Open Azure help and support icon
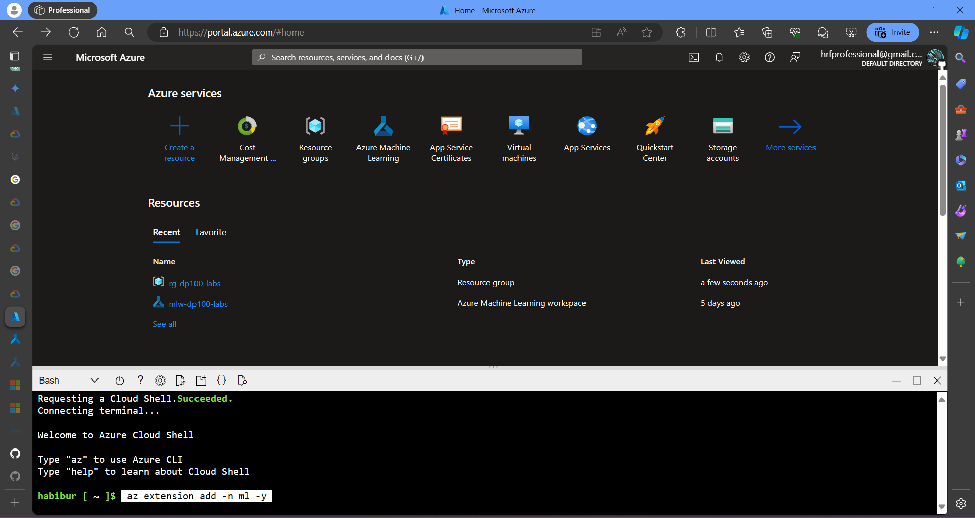Viewport: 975px width, 518px height. click(x=770, y=57)
